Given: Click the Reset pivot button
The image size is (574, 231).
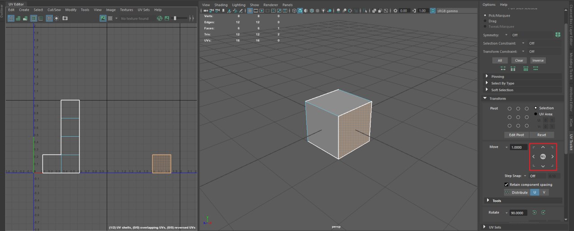Looking at the screenshot, I should (x=542, y=135).
